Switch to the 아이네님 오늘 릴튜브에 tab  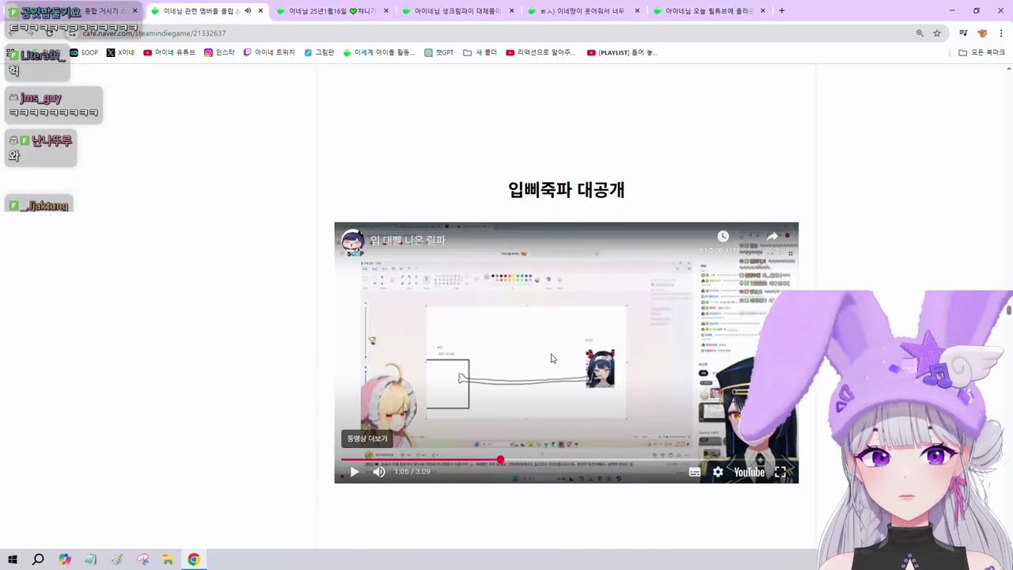pos(709,11)
